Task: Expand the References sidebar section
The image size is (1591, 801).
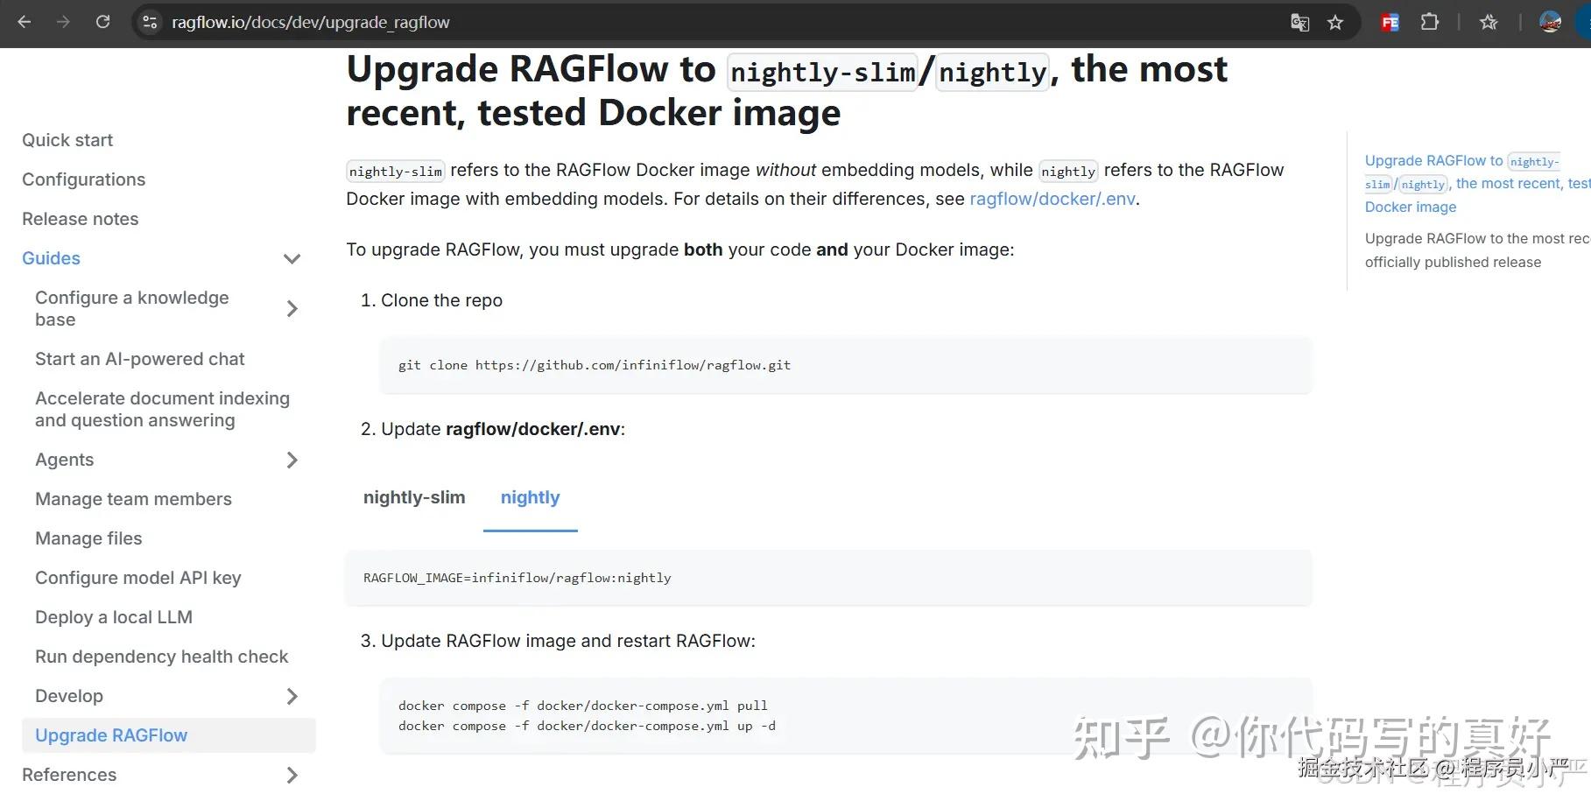Action: [292, 775]
